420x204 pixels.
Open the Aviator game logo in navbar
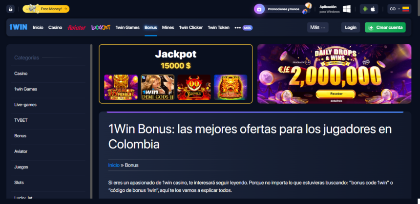pyautogui.click(x=77, y=27)
